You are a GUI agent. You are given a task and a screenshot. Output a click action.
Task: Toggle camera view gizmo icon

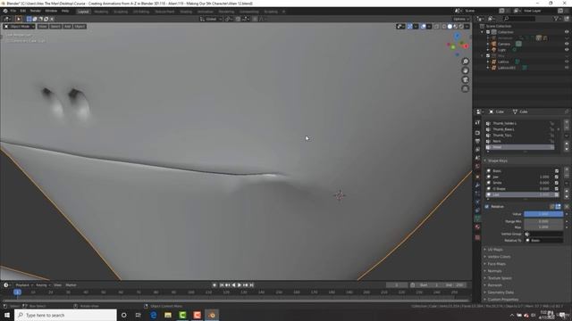(x=465, y=79)
